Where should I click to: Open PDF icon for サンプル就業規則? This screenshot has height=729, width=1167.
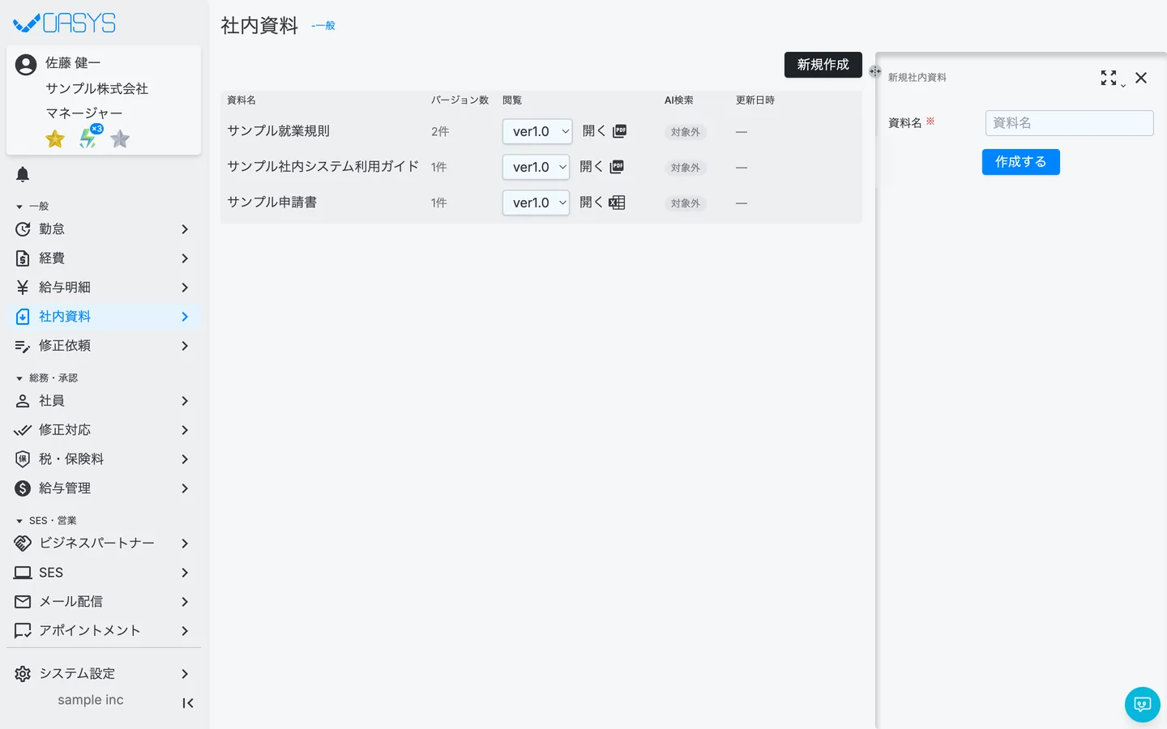[x=620, y=131]
